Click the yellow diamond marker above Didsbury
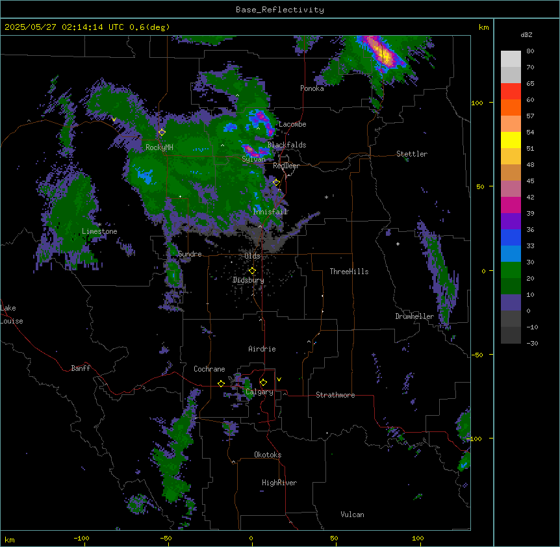Viewport: 560px width, 547px height. click(x=252, y=271)
